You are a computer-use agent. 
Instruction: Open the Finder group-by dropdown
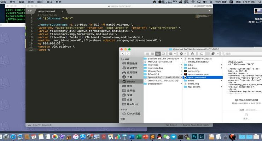coord(172,54)
